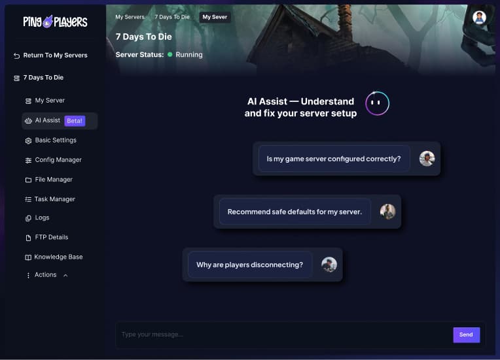This screenshot has height=360, width=500.
Task: Open AI Assist robot icon in sidebar
Action: 28,121
